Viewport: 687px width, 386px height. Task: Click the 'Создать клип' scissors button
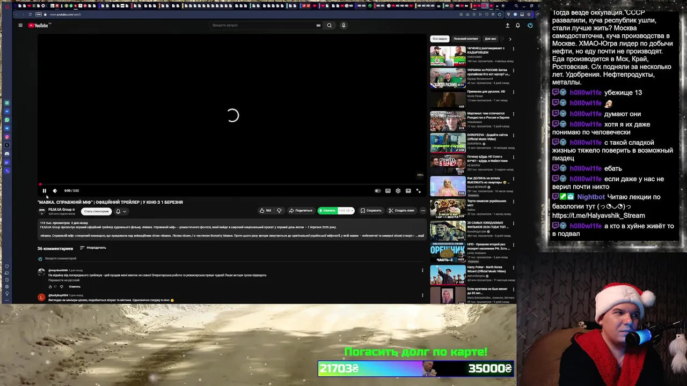pos(401,211)
